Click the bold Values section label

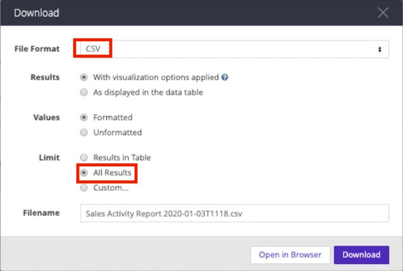46,117
